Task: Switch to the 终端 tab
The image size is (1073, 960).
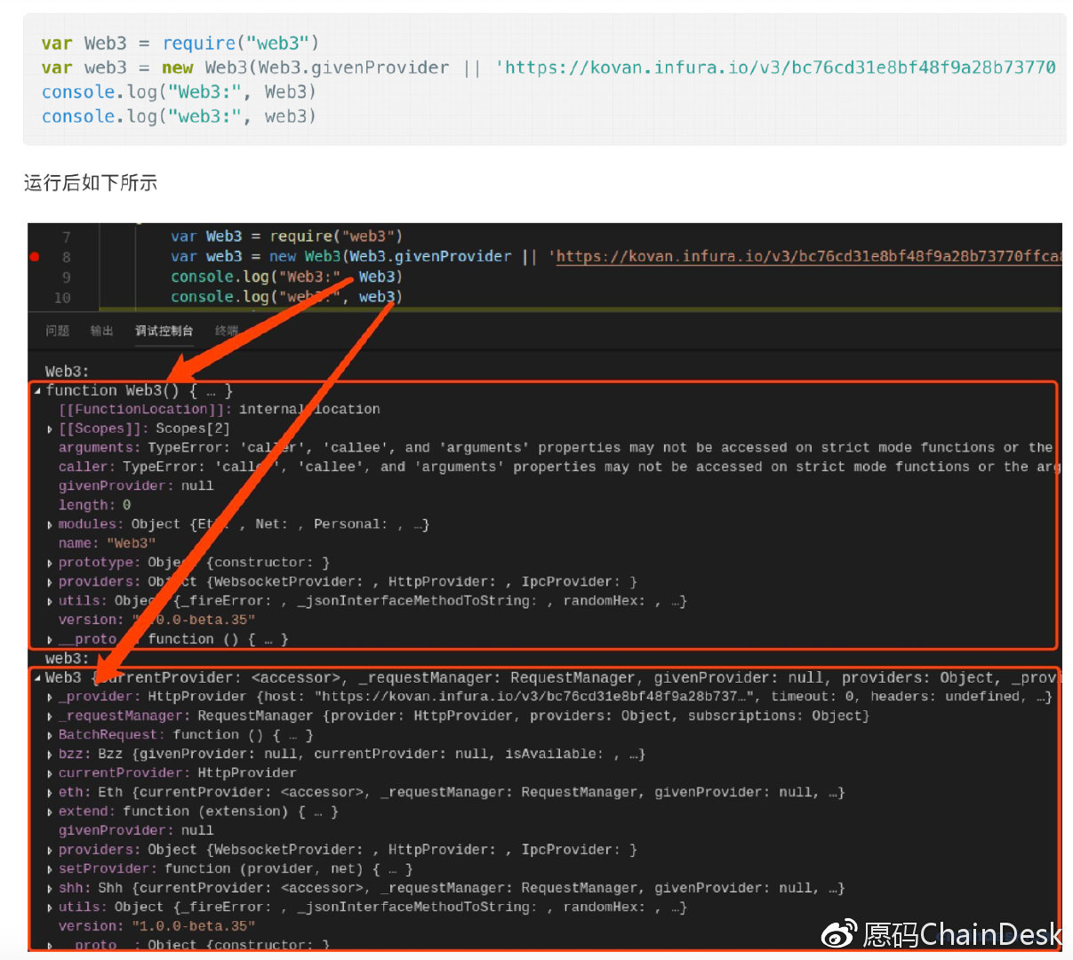Action: 226,331
